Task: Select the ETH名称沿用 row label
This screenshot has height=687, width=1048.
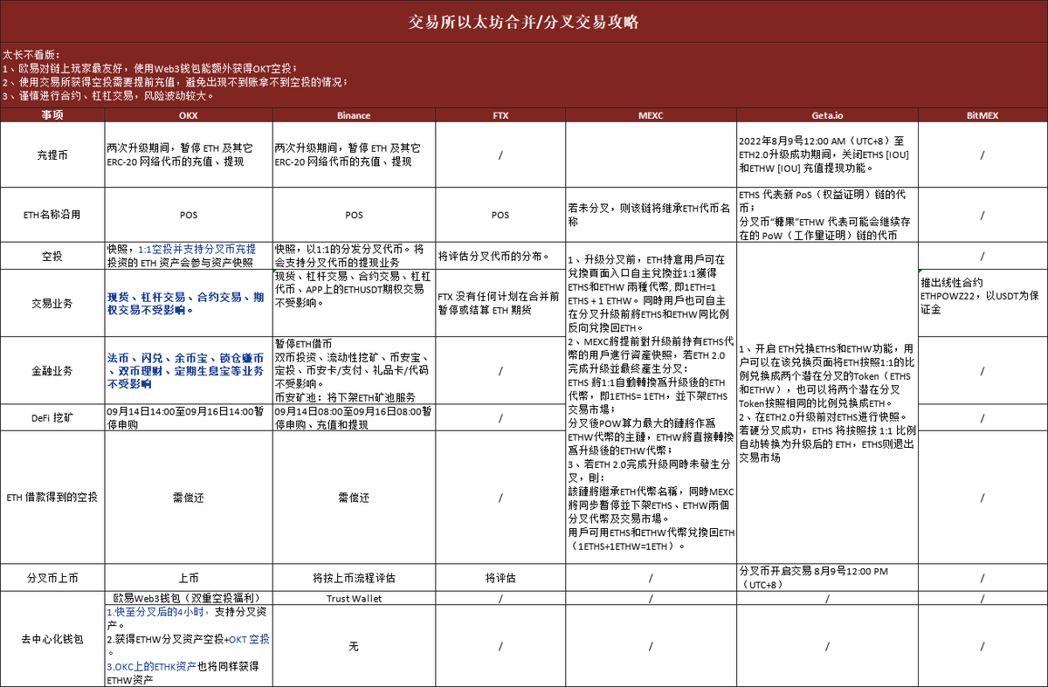Action: (x=52, y=215)
